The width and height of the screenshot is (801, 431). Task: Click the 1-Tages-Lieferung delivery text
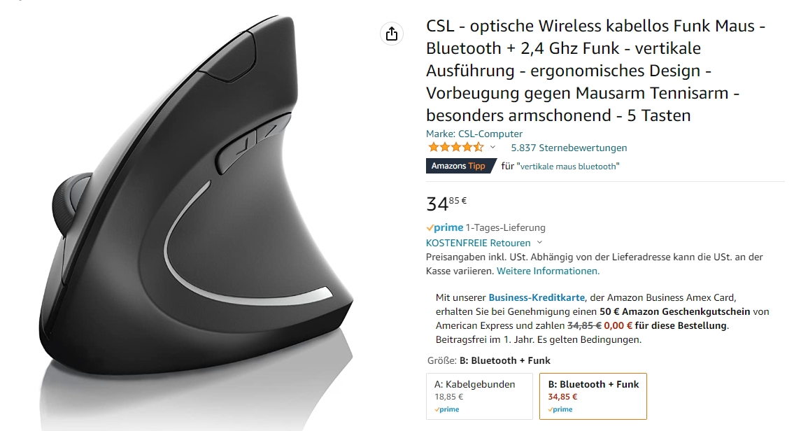pyautogui.click(x=505, y=228)
